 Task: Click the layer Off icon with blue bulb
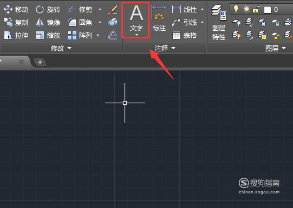tap(237, 22)
